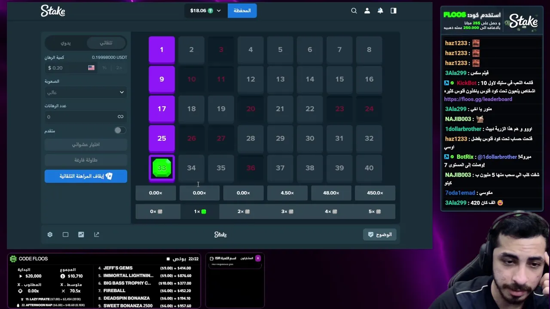Viewport: 550px width, 309px height.
Task: Click the green gem on tile 33
Action: [162, 168]
